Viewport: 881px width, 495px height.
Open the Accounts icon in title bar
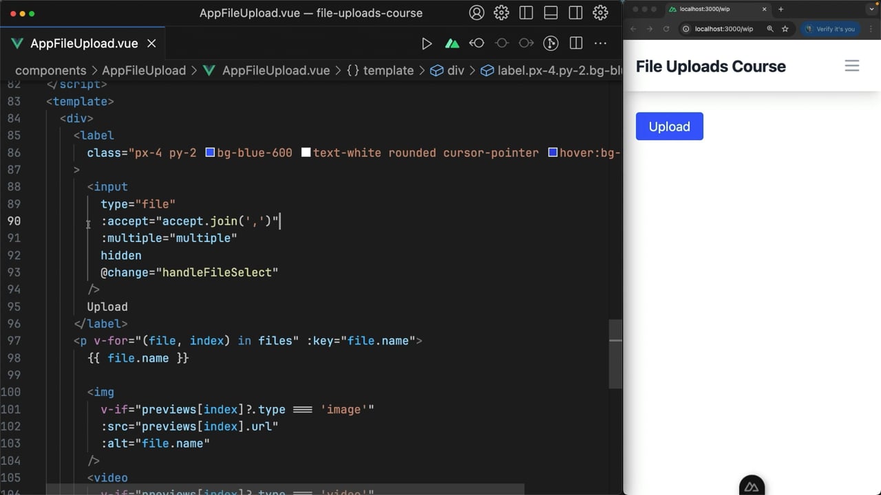(x=476, y=13)
